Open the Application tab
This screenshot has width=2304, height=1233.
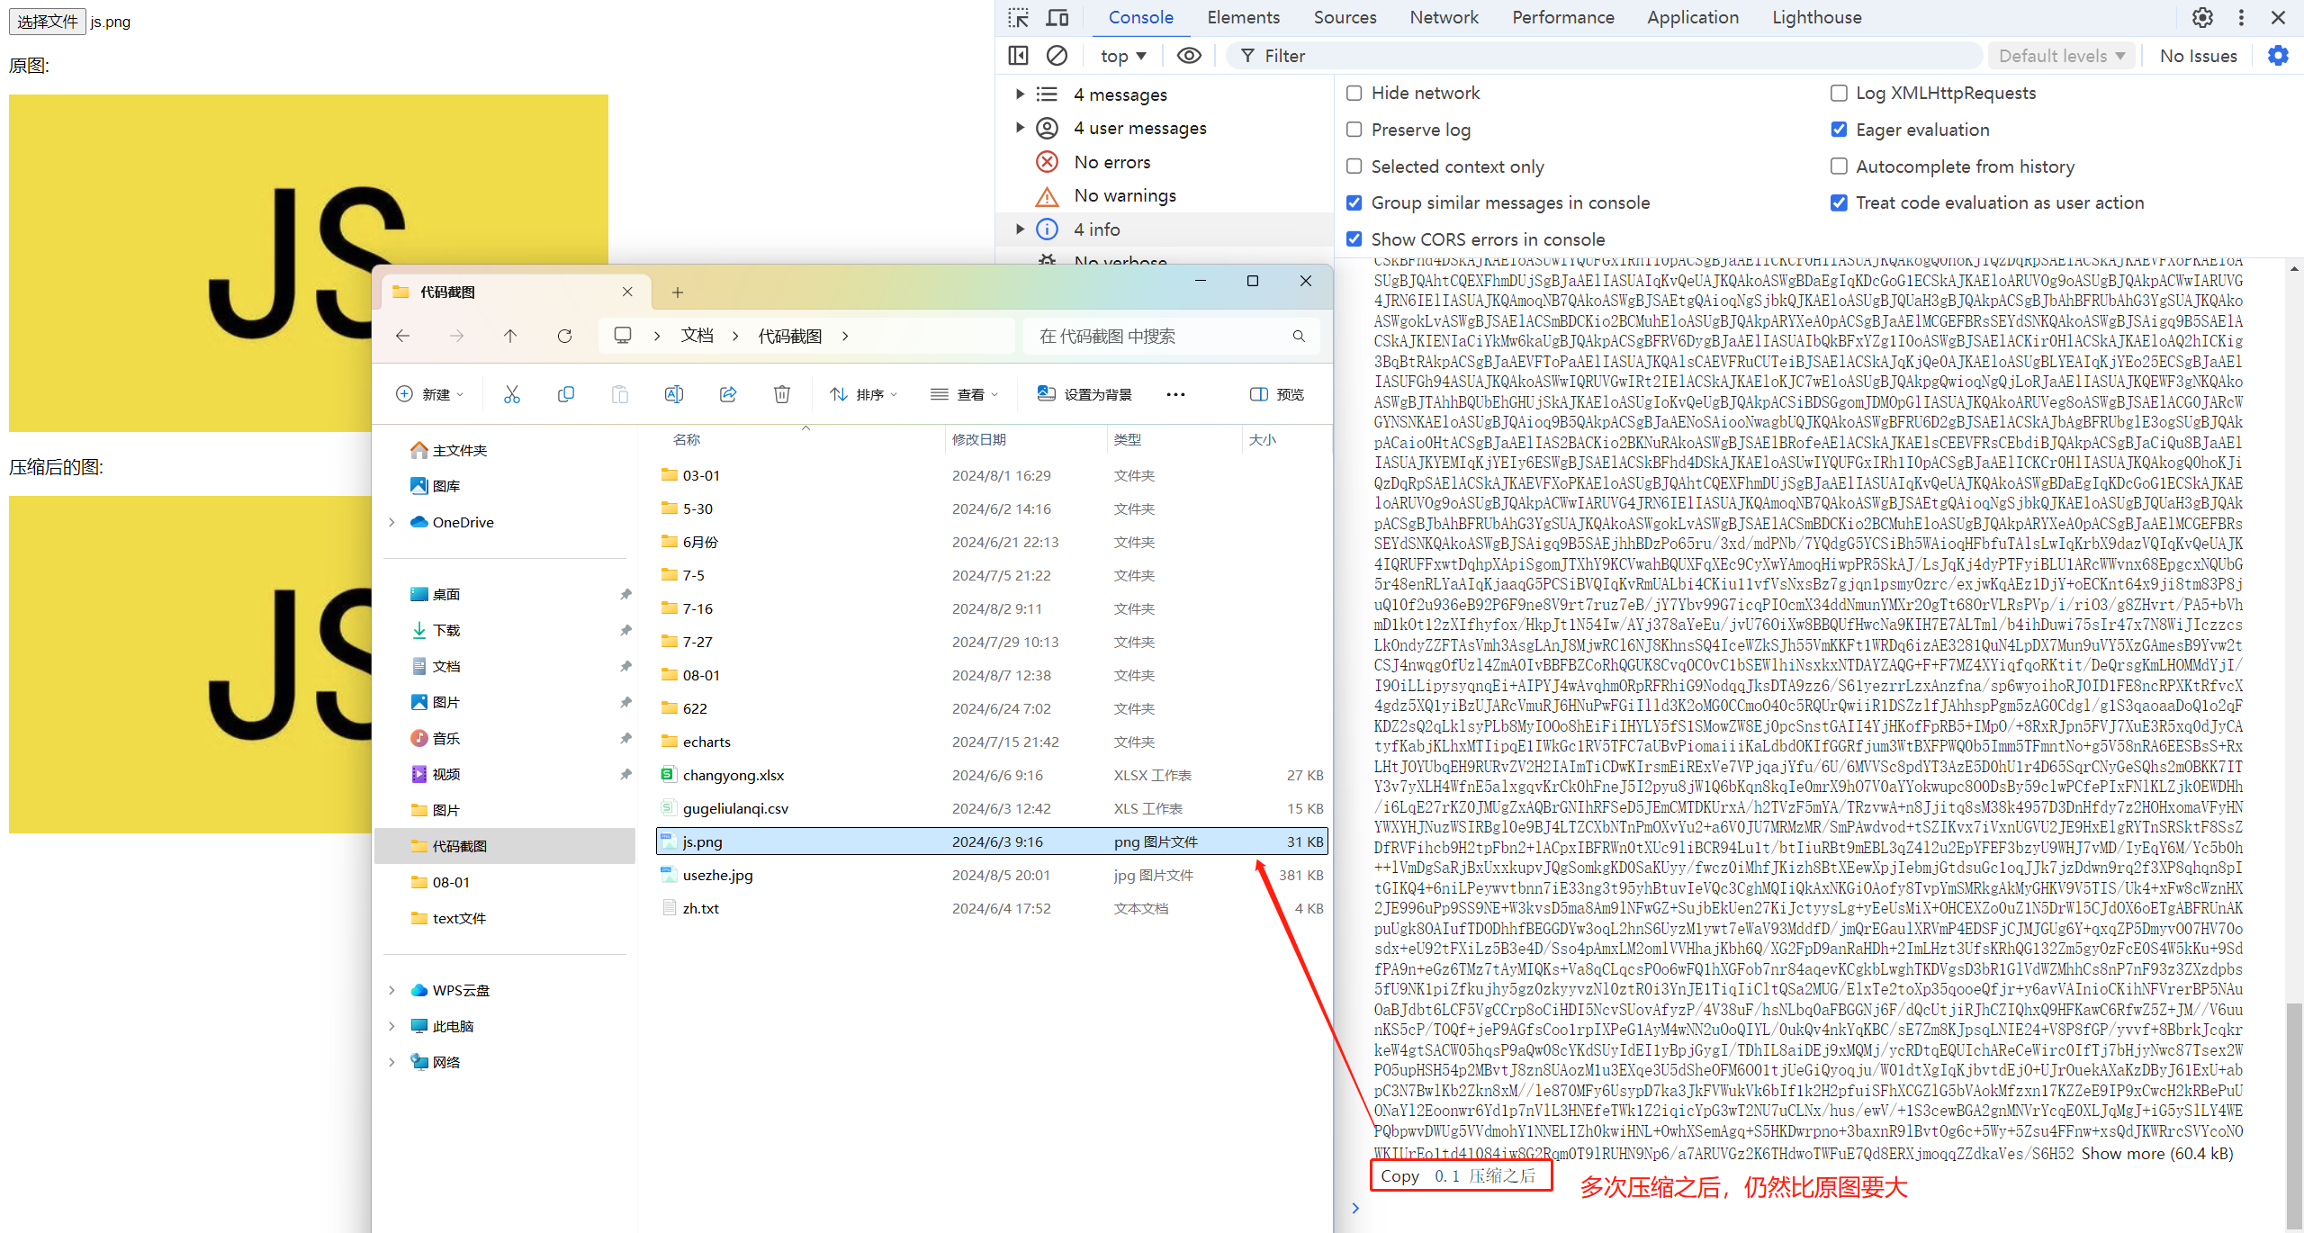coord(1693,17)
